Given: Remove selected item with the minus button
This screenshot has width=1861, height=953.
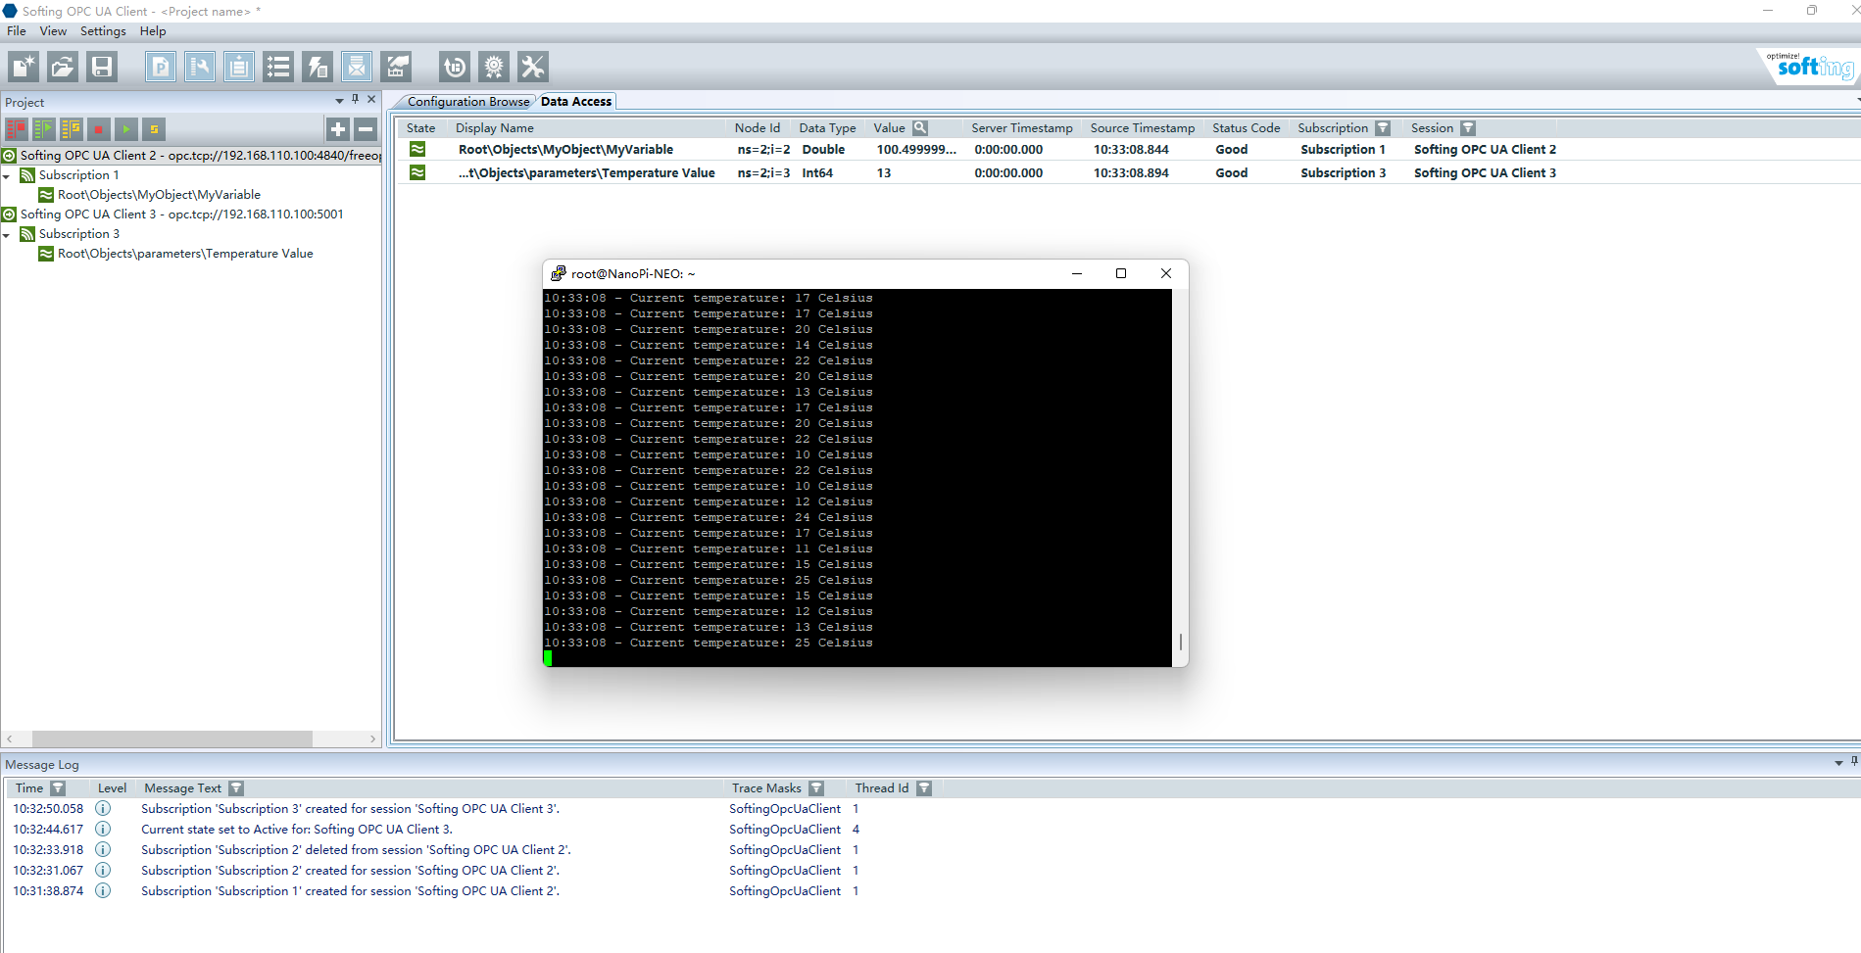Looking at the screenshot, I should point(366,129).
